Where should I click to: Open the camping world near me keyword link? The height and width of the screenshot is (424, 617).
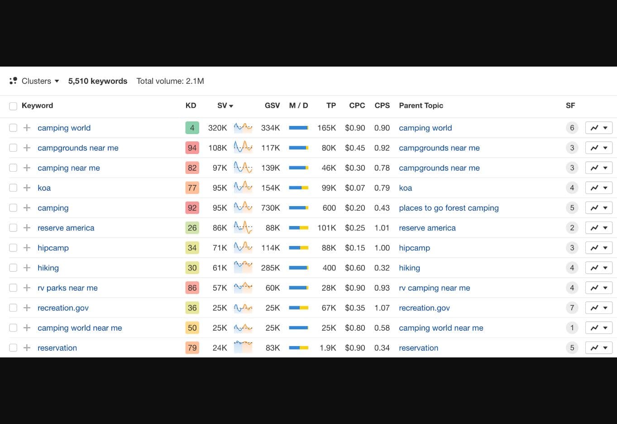(x=80, y=328)
